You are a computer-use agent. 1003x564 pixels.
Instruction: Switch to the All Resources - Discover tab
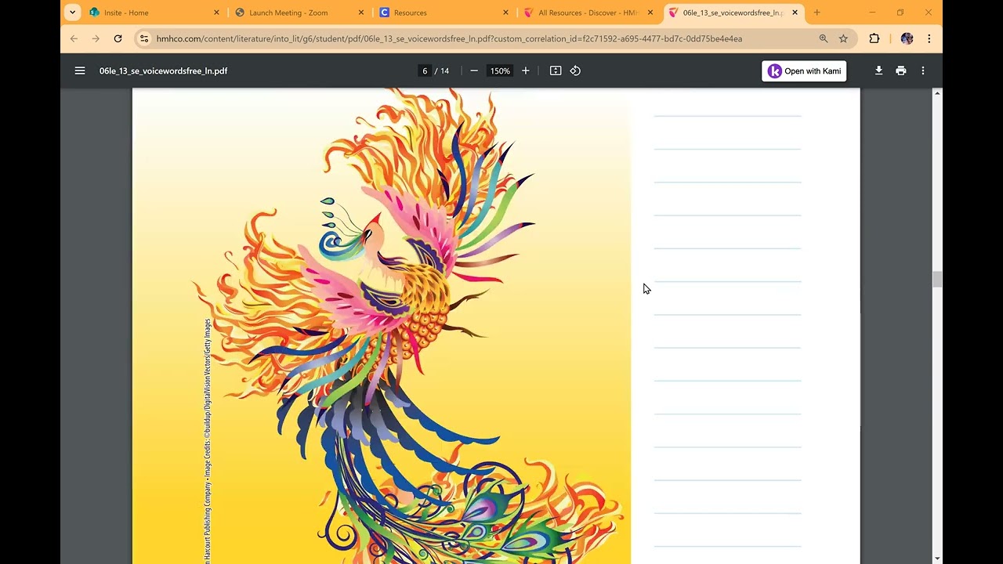[588, 13]
